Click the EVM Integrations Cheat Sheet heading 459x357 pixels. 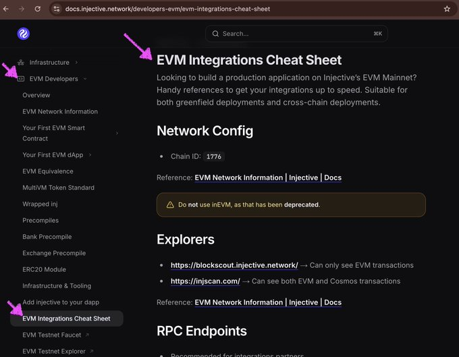point(249,60)
